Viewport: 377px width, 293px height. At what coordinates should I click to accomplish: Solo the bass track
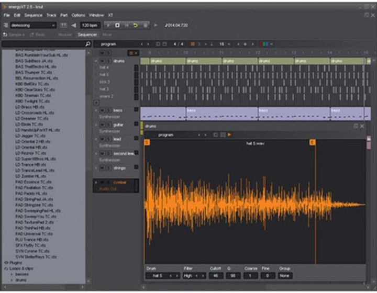point(108,110)
